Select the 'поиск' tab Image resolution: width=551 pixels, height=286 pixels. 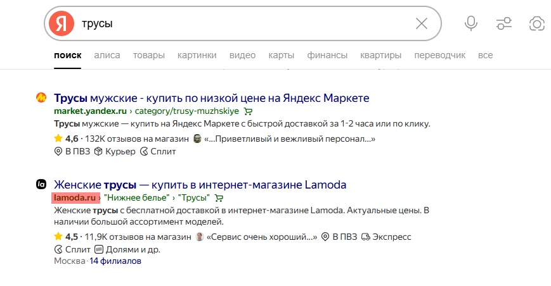(x=67, y=56)
